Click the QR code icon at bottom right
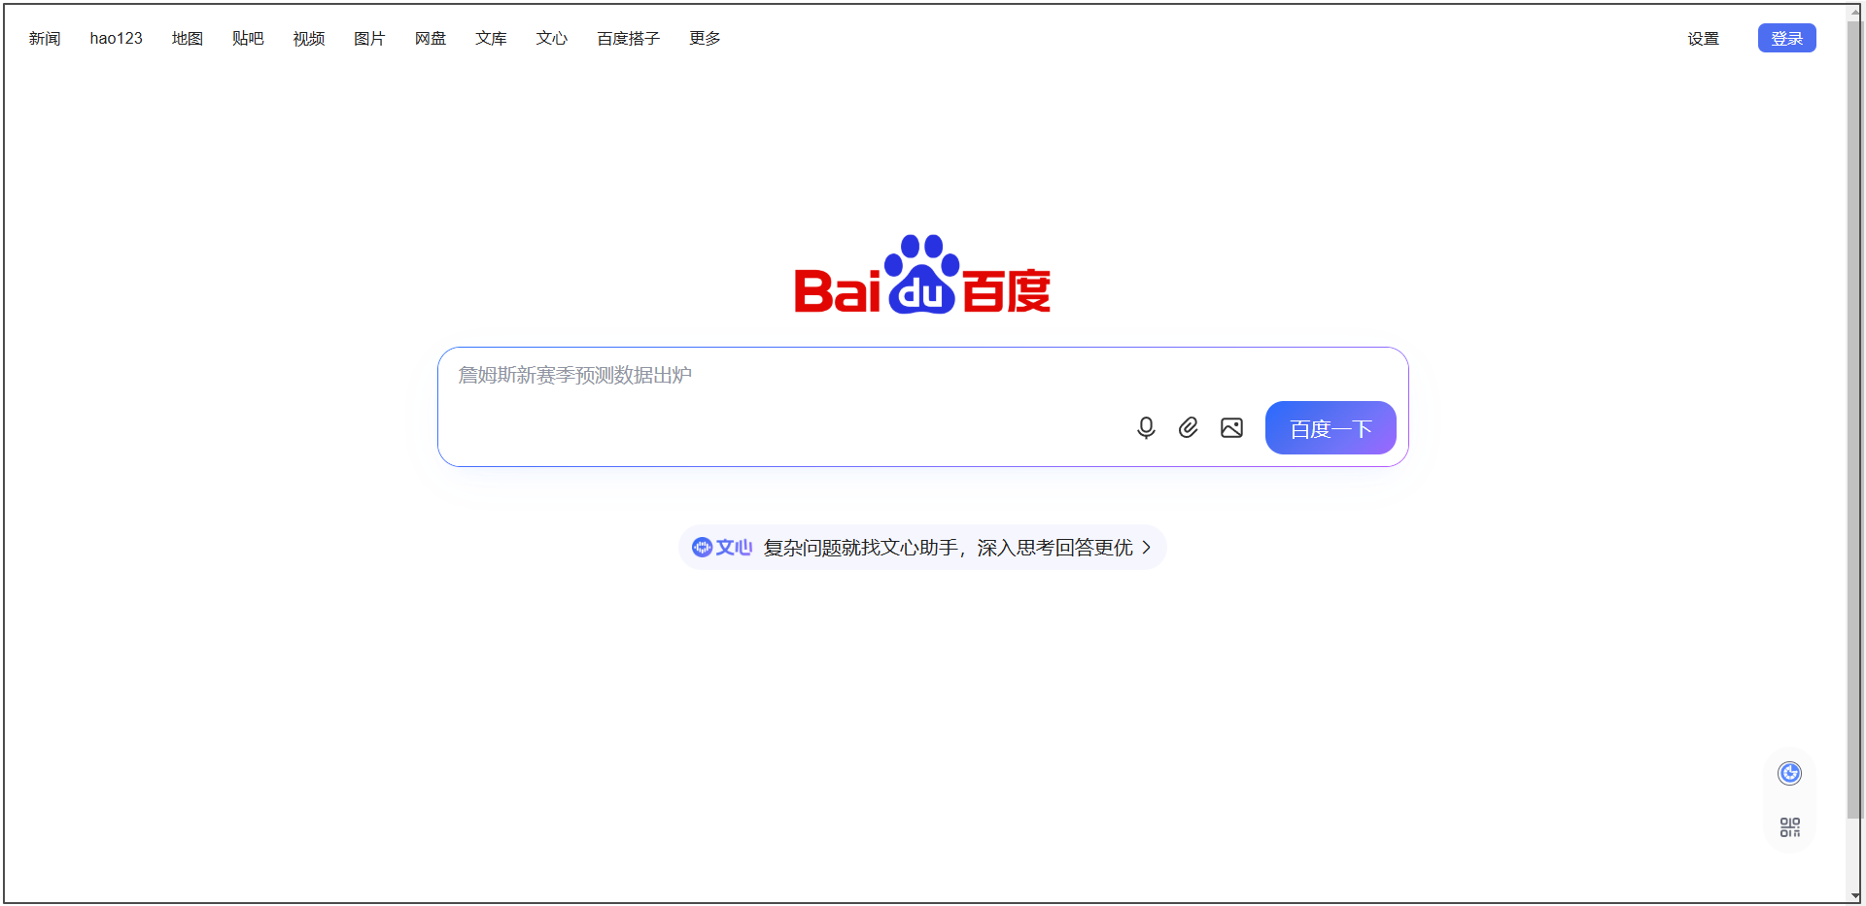Screen dimensions: 1866x906 point(1789,826)
